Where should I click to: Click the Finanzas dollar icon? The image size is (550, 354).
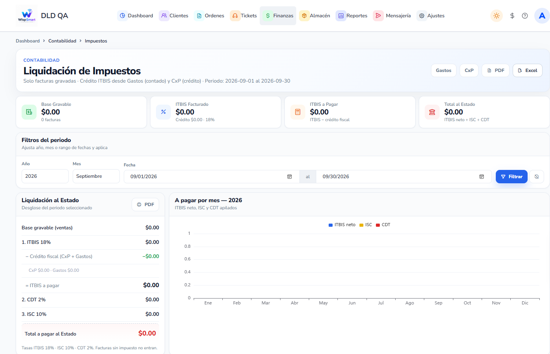tap(268, 16)
